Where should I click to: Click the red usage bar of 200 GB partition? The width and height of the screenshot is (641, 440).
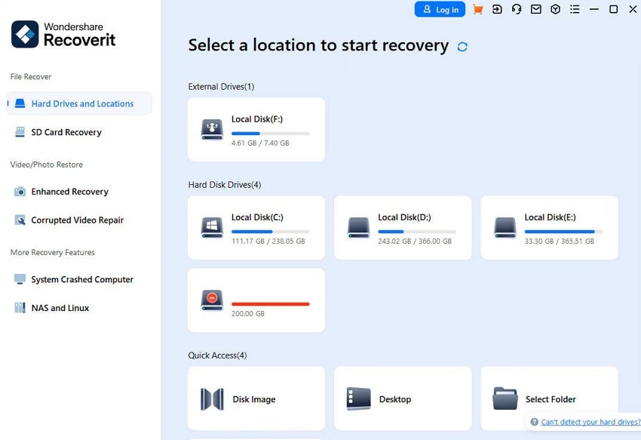click(x=270, y=304)
